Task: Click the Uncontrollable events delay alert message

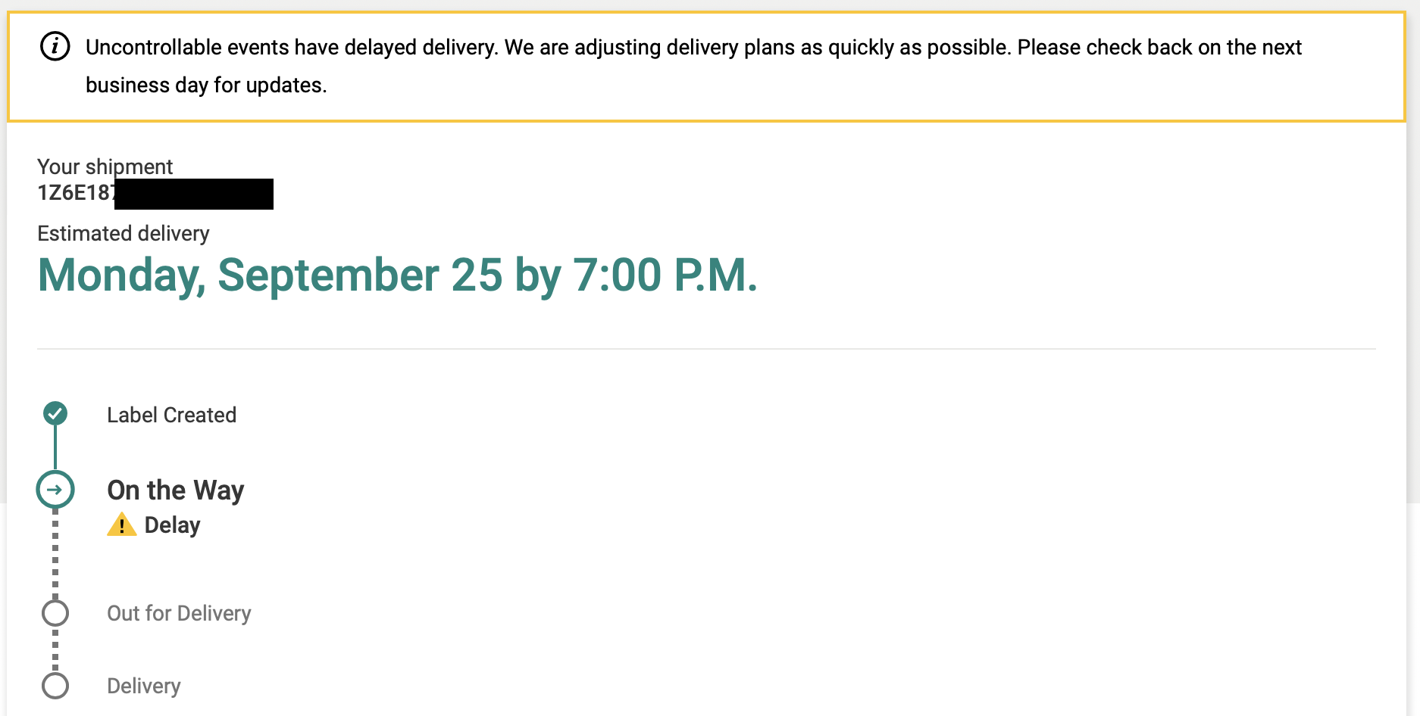Action: point(693,66)
